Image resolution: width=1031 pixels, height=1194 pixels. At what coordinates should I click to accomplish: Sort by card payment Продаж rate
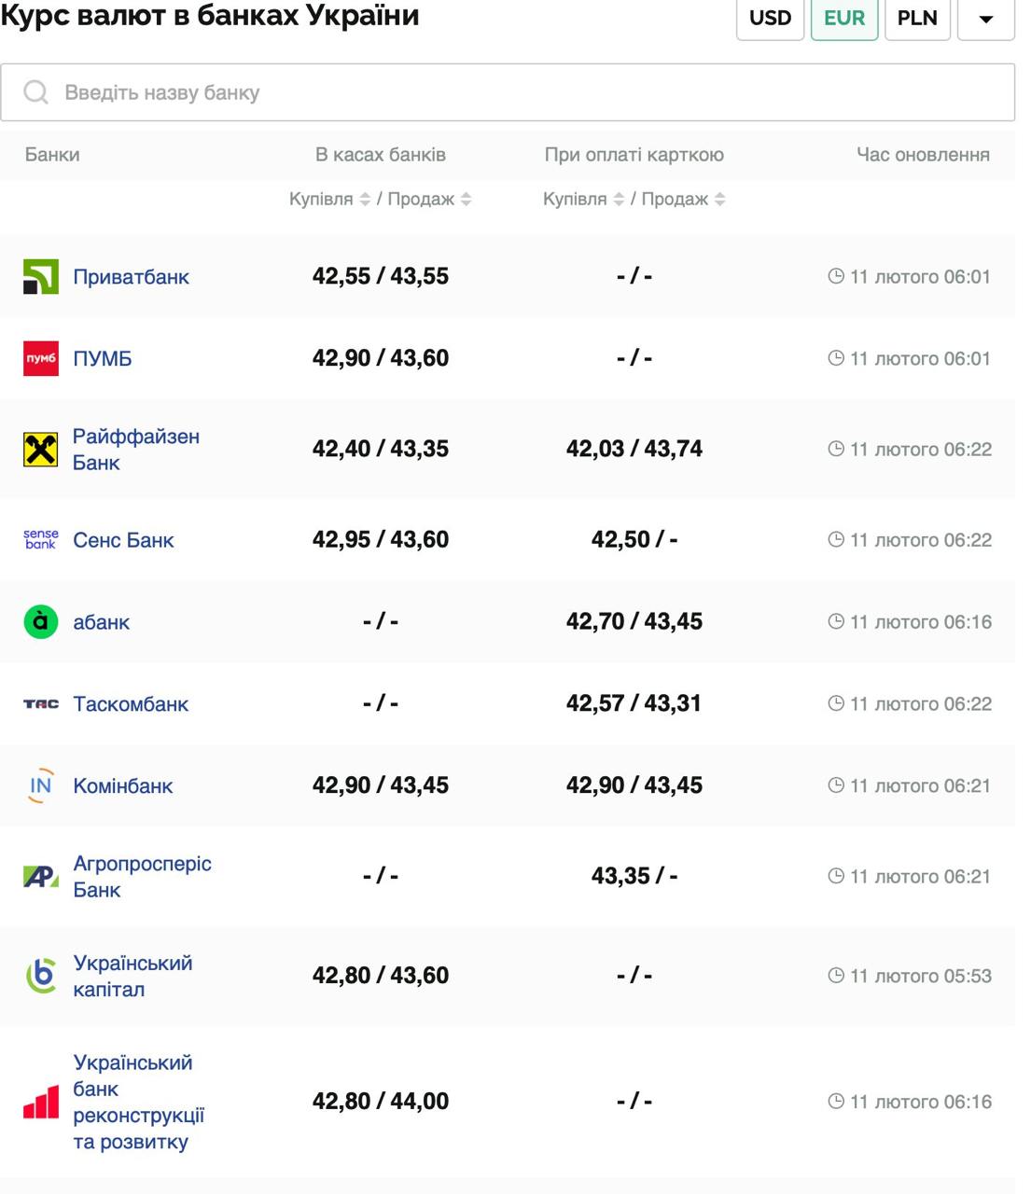[719, 200]
